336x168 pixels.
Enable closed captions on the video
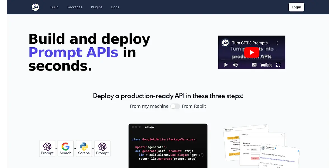click(254, 65)
